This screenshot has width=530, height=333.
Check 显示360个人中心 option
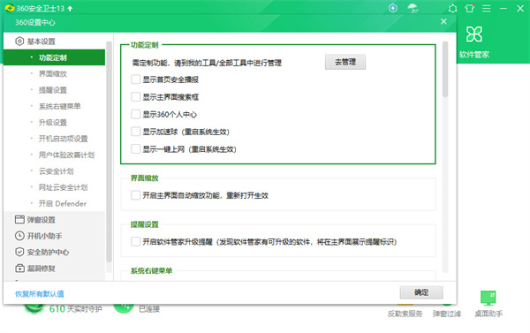[x=135, y=114]
